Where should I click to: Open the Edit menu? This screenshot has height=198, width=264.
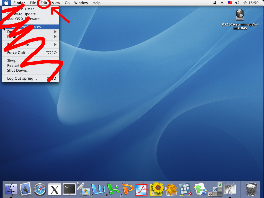(x=44, y=3)
